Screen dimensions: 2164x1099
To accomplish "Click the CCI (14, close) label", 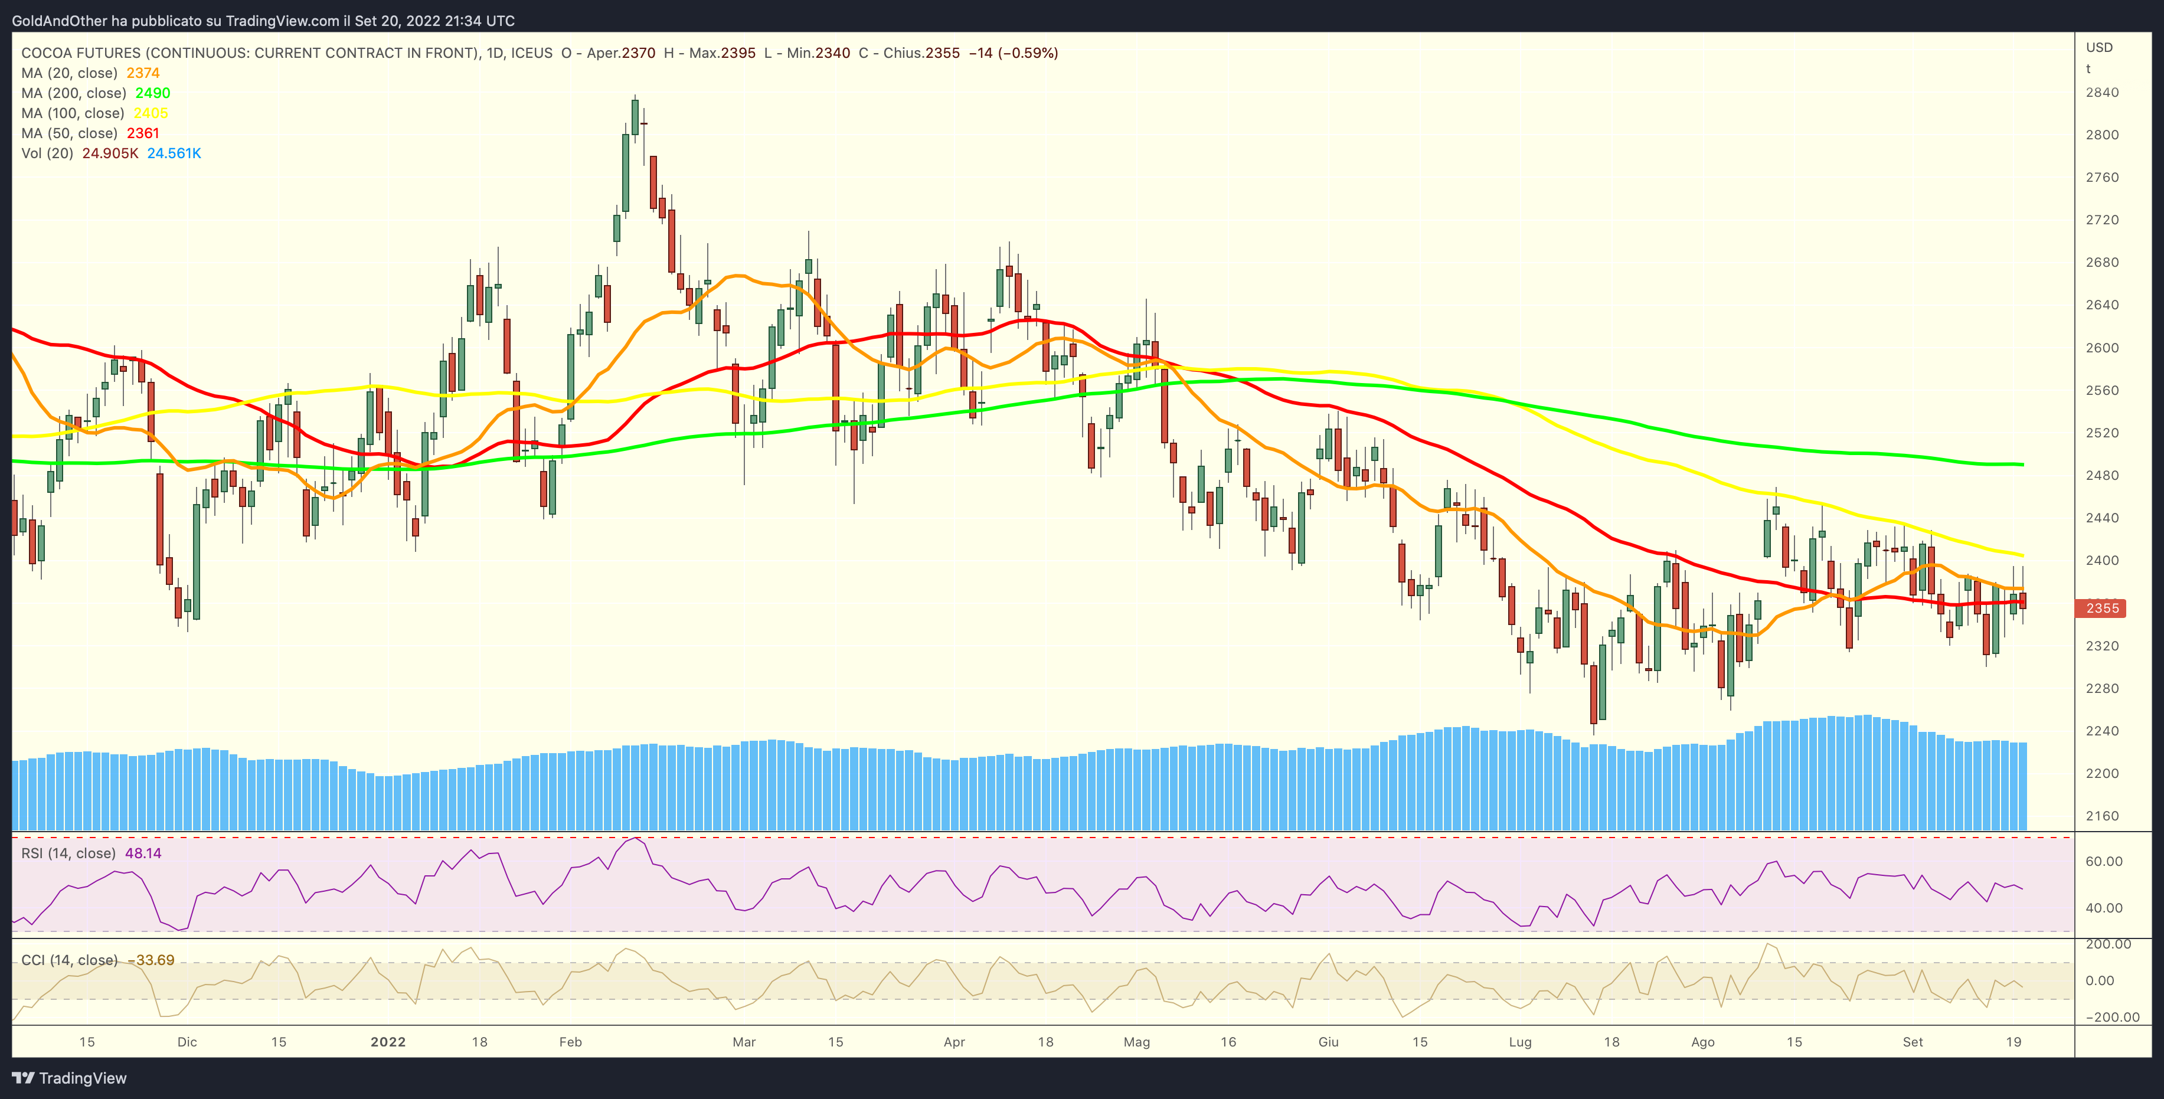I will (x=70, y=960).
